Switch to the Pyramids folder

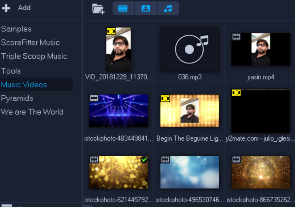tap(18, 98)
